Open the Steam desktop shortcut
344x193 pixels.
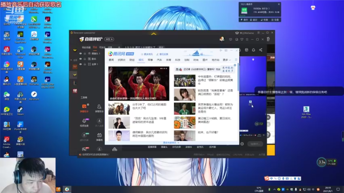point(20,111)
